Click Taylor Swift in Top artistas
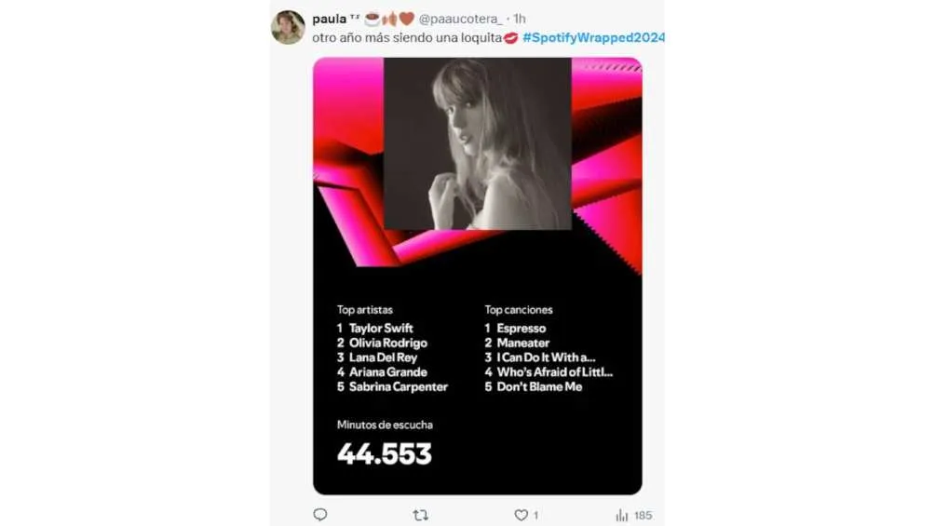This screenshot has height=526, width=935. click(381, 329)
